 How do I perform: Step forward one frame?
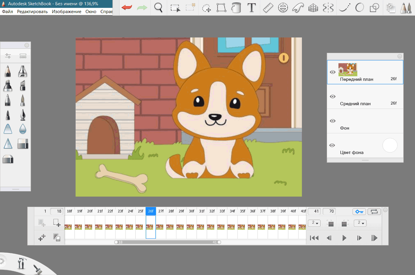point(359,238)
